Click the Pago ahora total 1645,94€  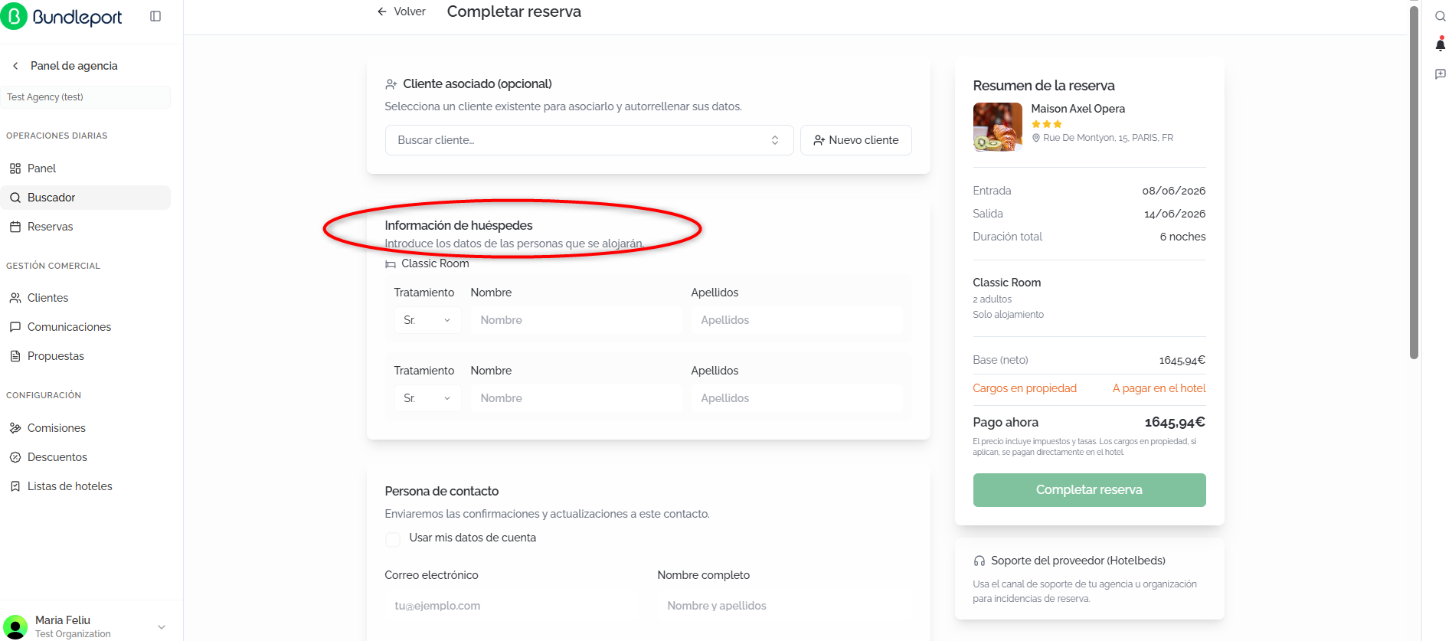(1175, 423)
